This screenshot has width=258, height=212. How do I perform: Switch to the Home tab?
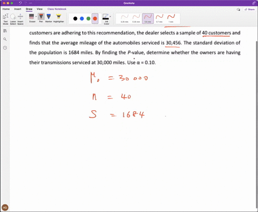[6, 9]
